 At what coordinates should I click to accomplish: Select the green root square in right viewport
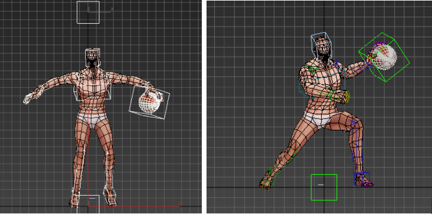[x=324, y=187]
